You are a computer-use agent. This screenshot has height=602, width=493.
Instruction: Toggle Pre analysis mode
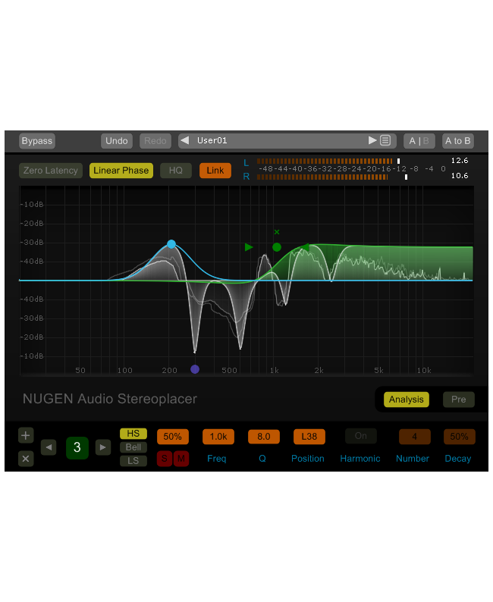point(458,400)
